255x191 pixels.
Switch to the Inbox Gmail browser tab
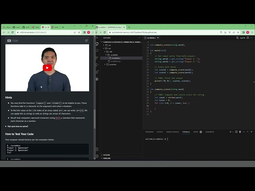pos(7,27)
